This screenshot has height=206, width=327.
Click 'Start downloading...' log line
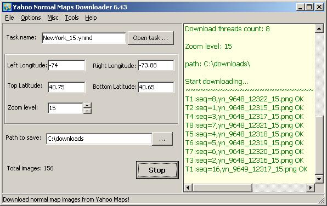217,82
